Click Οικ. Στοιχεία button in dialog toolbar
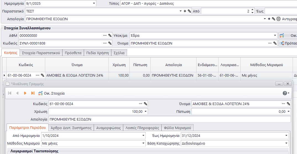 click(52, 93)
